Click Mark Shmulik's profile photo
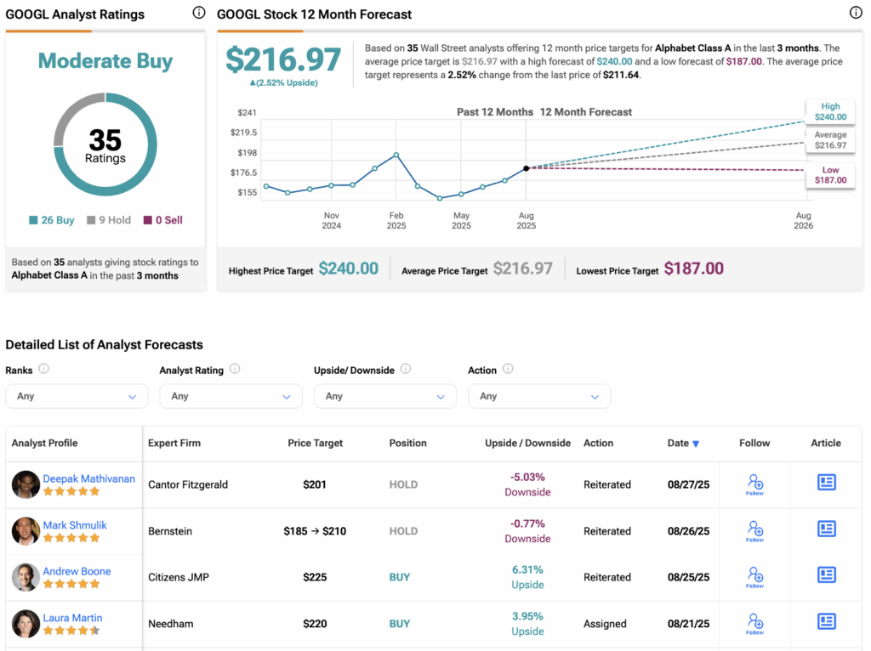871x651 pixels. (x=26, y=531)
